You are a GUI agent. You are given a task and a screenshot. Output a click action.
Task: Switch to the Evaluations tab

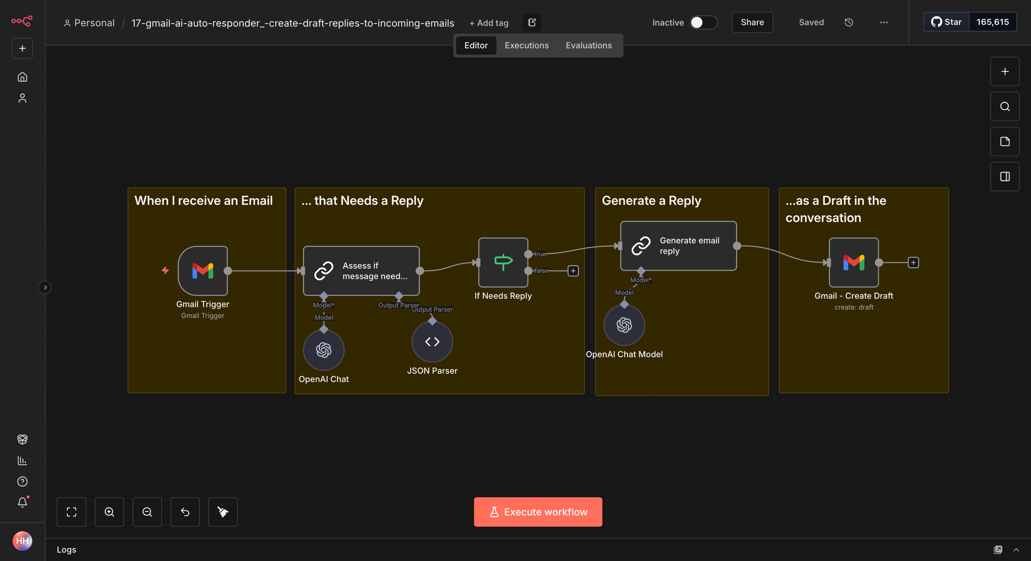[x=588, y=46]
